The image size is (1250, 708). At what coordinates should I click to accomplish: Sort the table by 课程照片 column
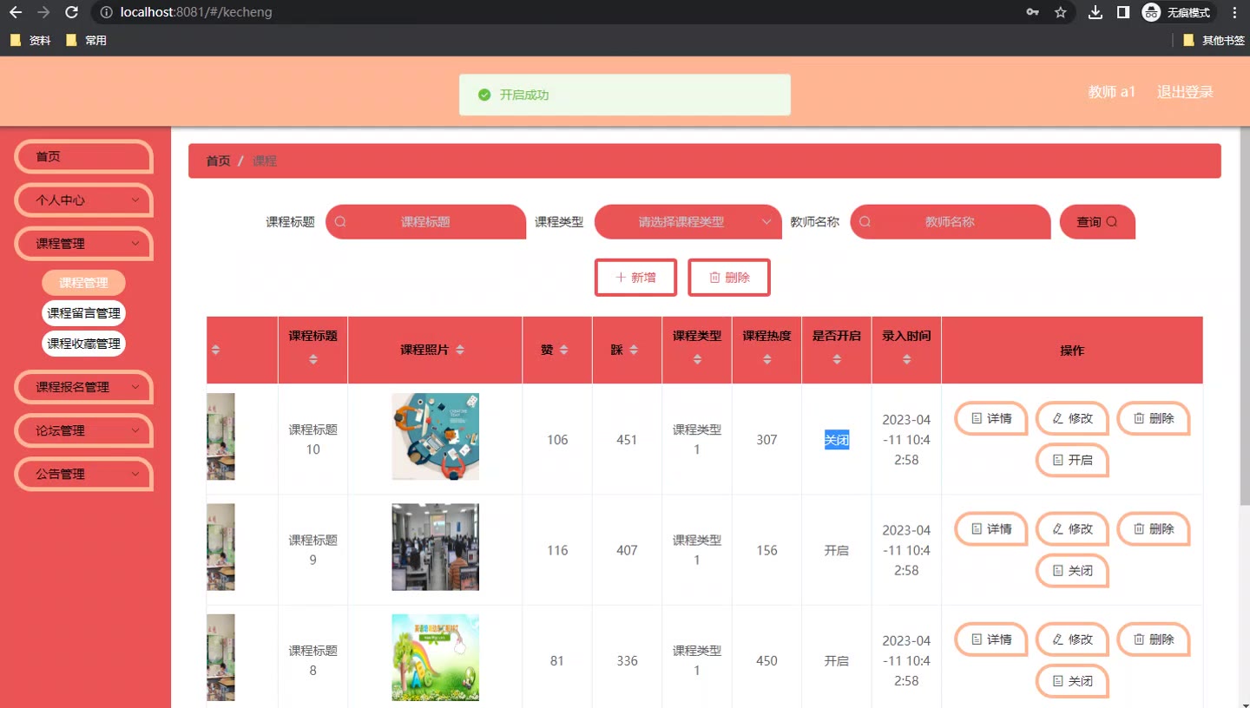tap(460, 350)
